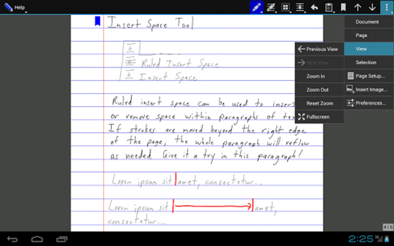Open Page Setup dialog
The width and height of the screenshot is (394, 246).
pyautogui.click(x=369, y=76)
